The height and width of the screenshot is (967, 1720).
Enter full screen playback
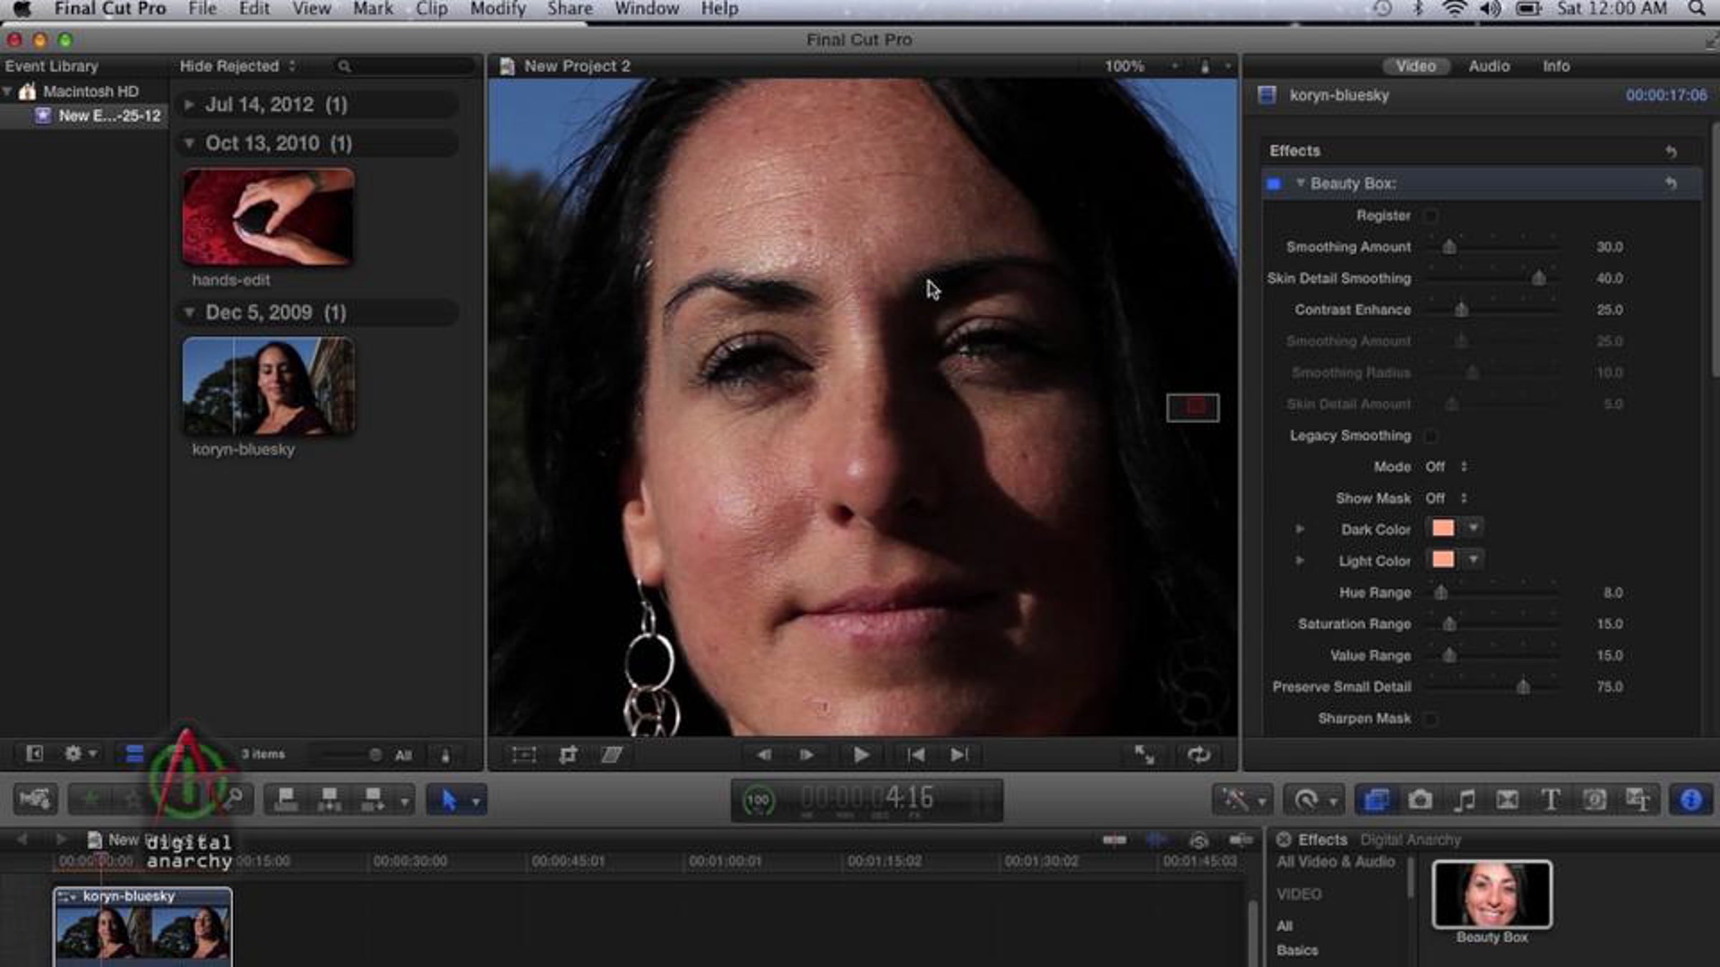pyautogui.click(x=1145, y=755)
